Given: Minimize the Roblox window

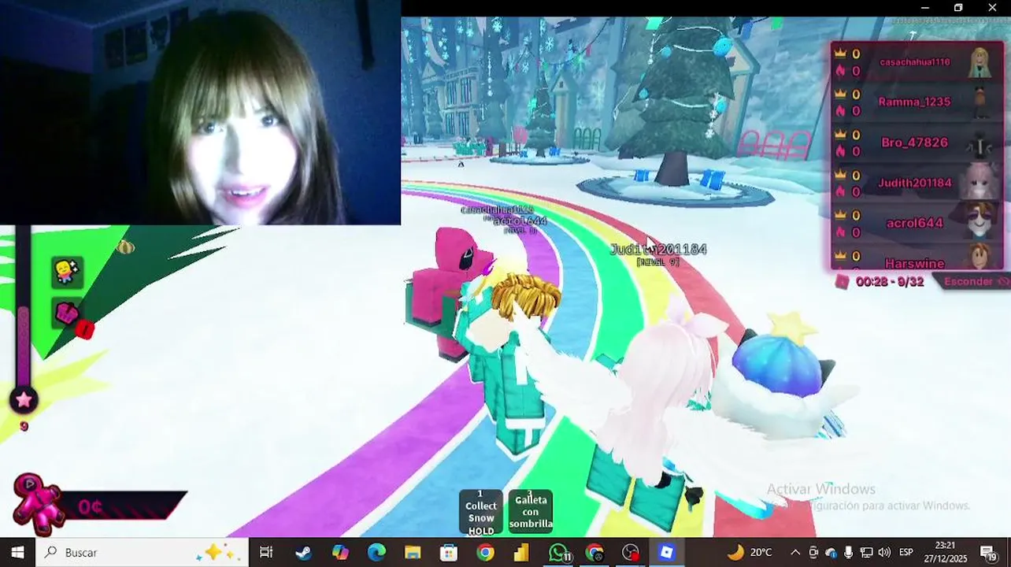Looking at the screenshot, I should coord(924,8).
